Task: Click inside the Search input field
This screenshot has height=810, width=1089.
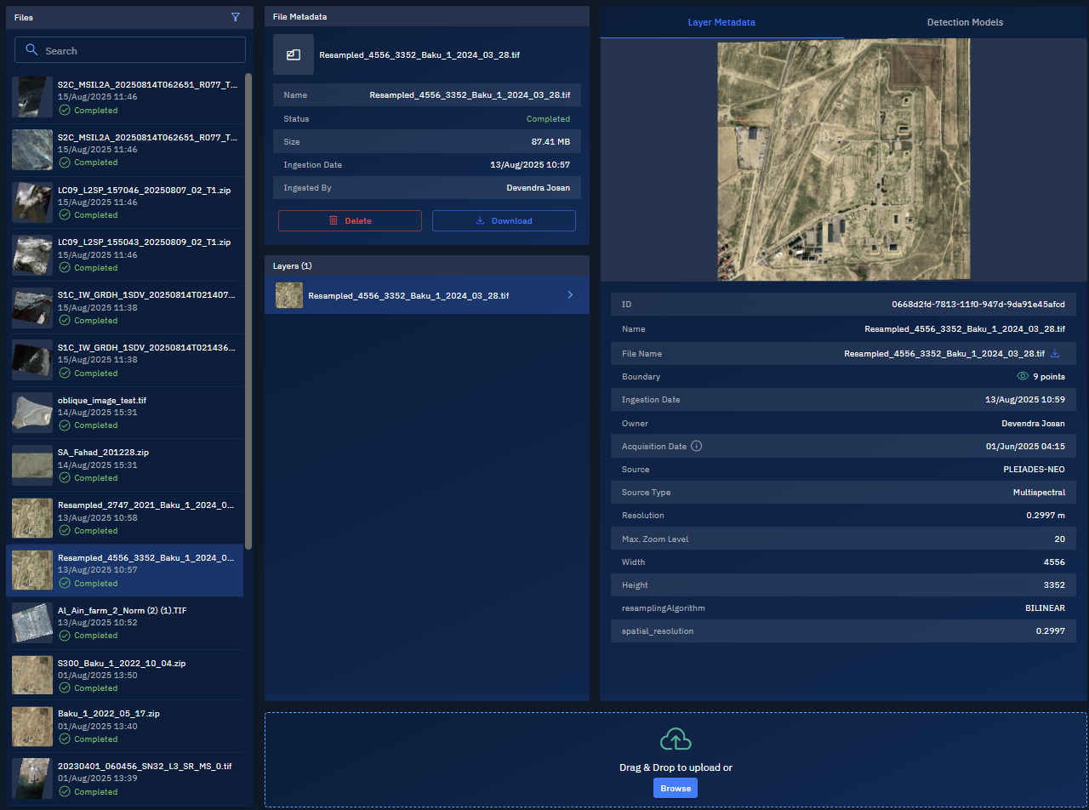Action: (x=136, y=50)
